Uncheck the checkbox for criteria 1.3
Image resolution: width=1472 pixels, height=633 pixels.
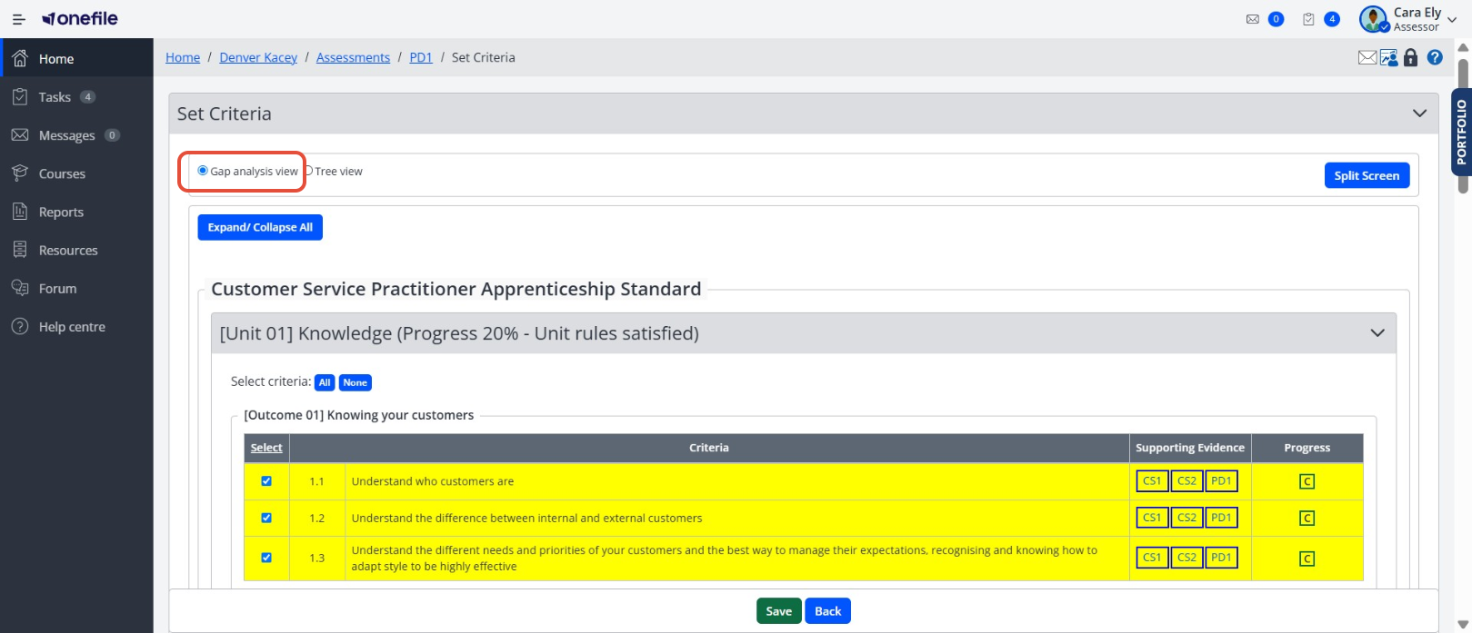[266, 558]
